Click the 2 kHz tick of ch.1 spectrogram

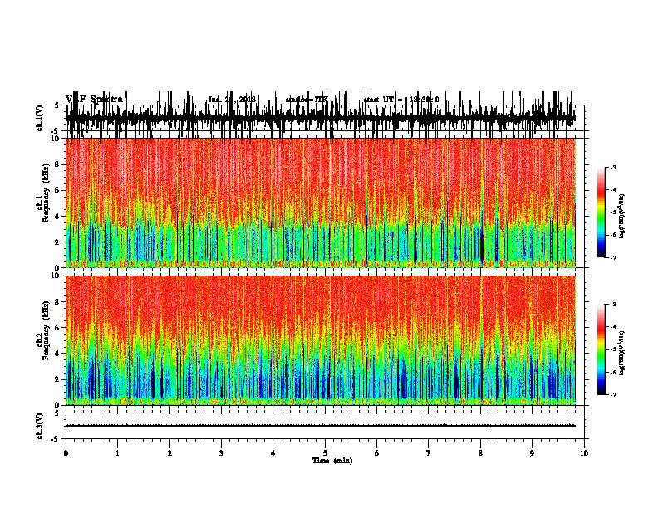coord(58,242)
